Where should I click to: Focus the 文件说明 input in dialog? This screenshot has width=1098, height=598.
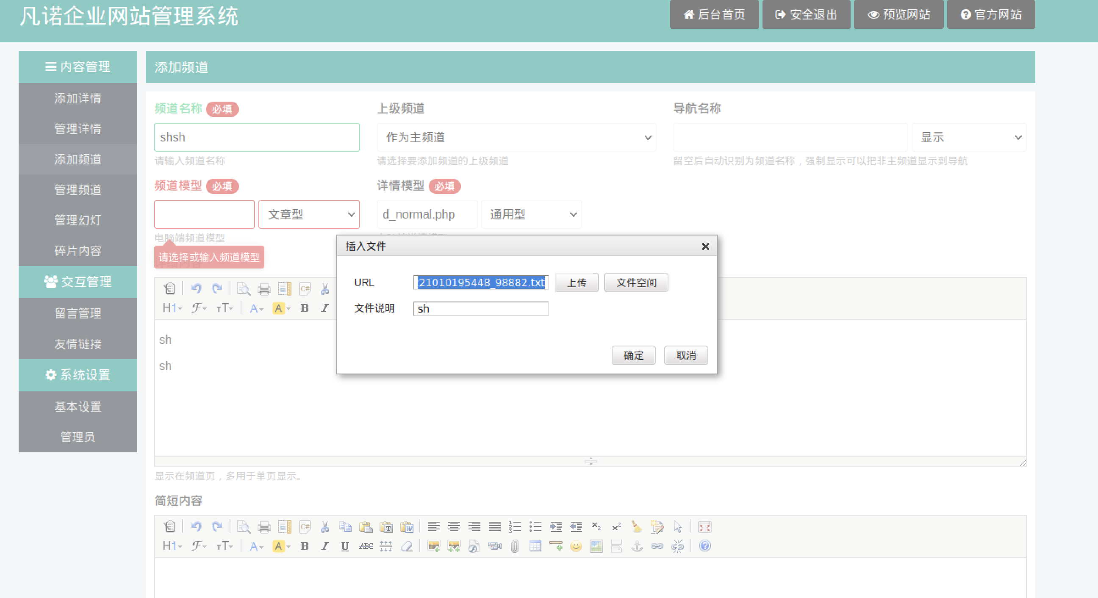[481, 309]
